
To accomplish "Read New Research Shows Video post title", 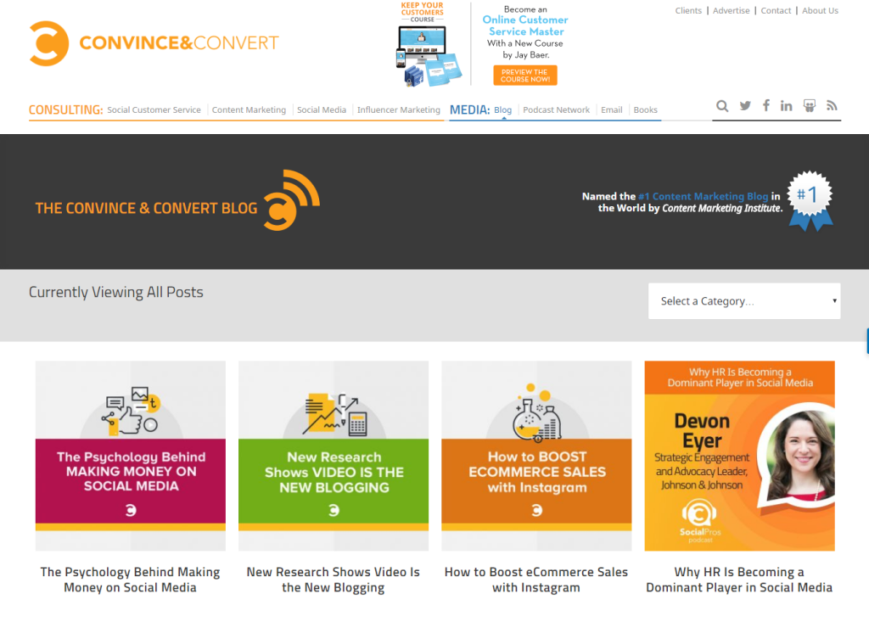I will click(x=333, y=580).
